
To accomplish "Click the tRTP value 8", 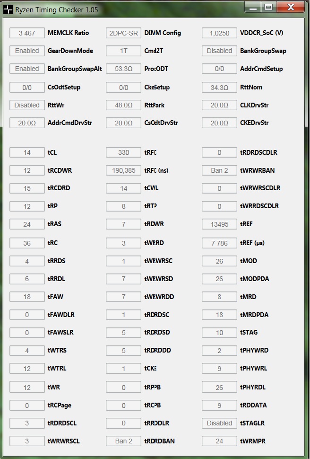I will coord(123,206).
